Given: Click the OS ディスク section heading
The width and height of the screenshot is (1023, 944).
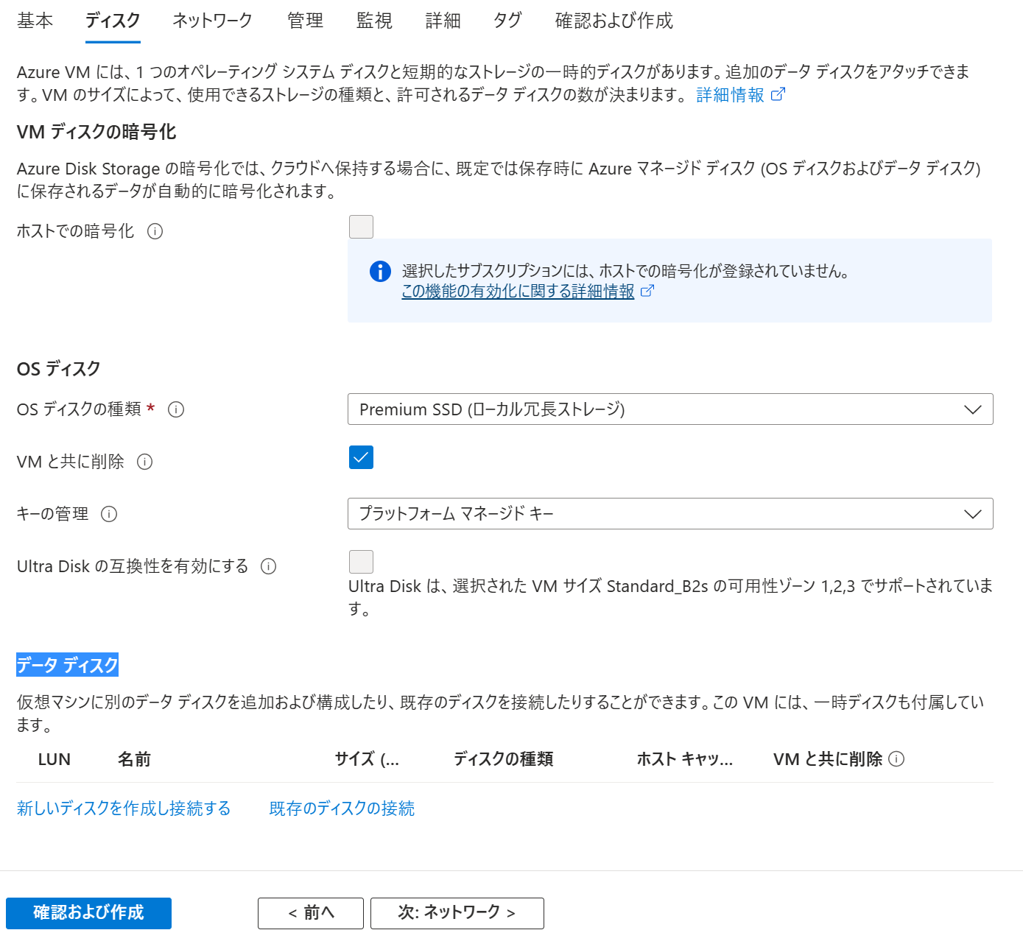Looking at the screenshot, I should 59,369.
